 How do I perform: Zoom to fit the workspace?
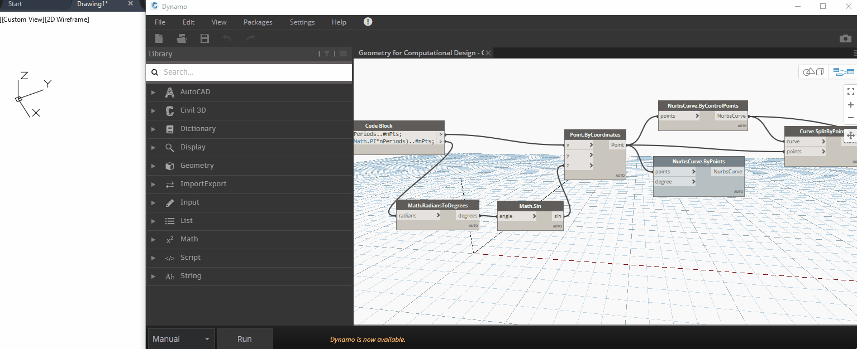pos(851,91)
